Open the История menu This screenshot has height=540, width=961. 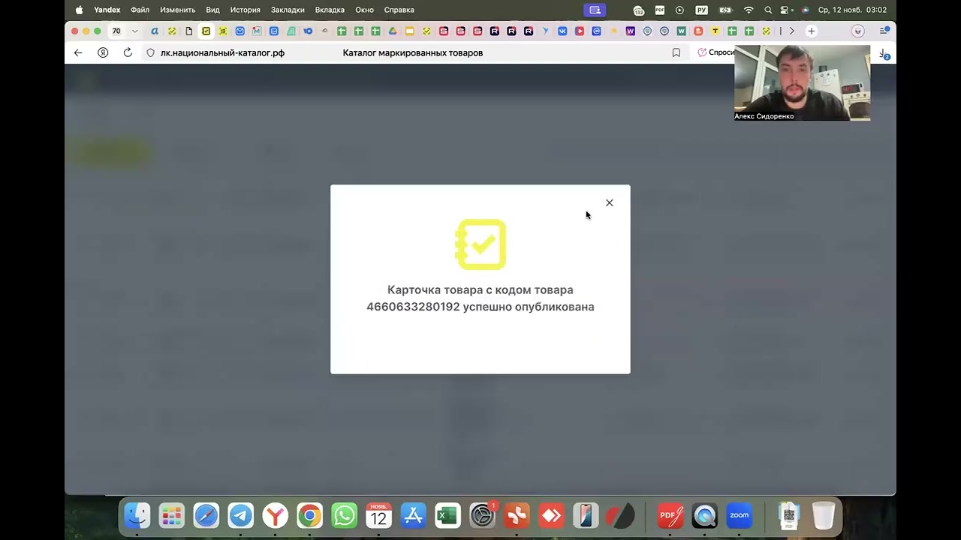click(x=245, y=10)
